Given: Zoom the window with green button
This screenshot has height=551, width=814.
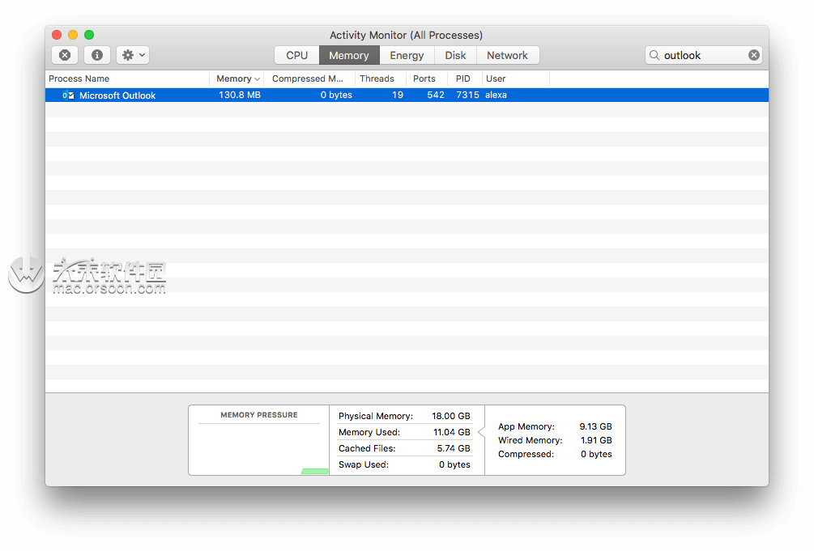Looking at the screenshot, I should 89,35.
